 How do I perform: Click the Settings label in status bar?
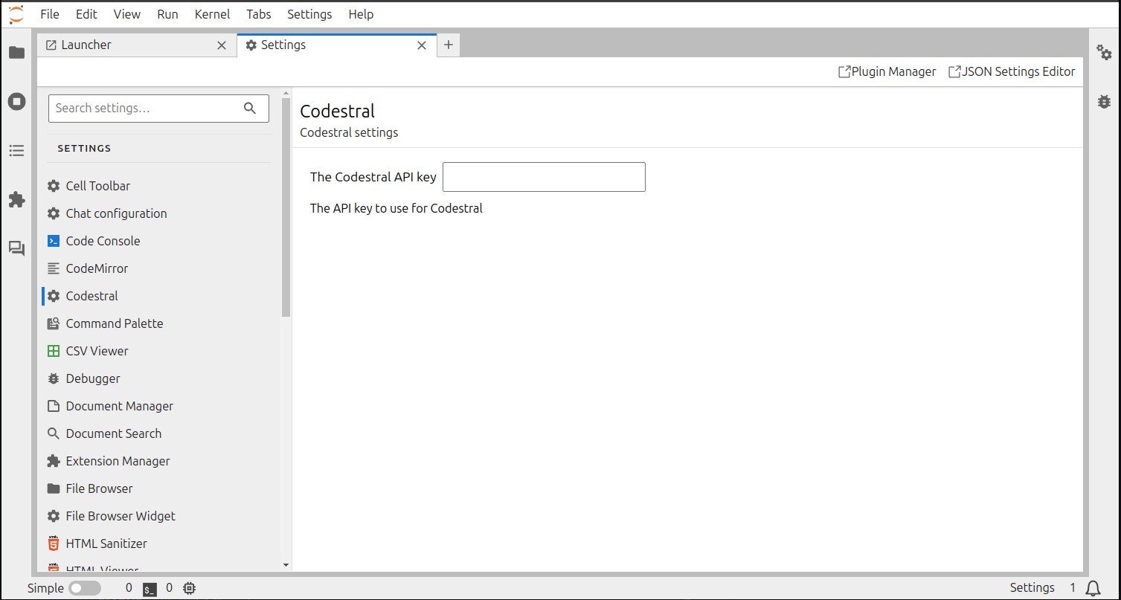[1032, 588]
